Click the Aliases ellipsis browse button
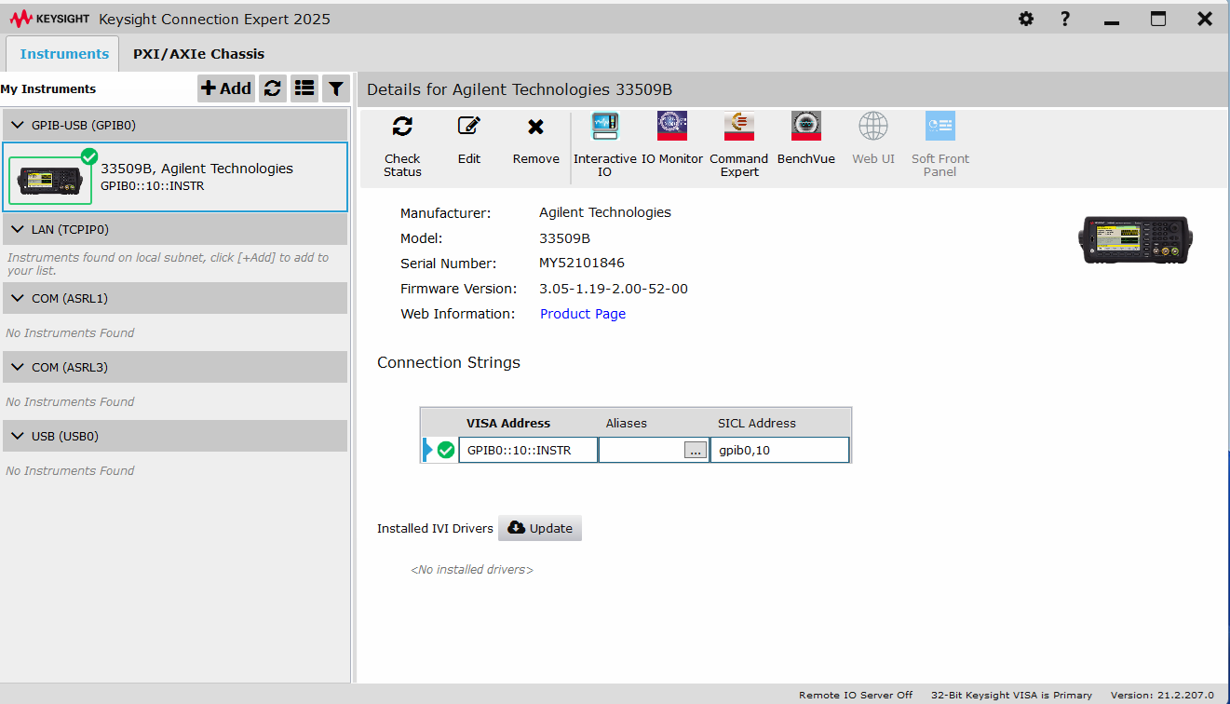The width and height of the screenshot is (1230, 704). (696, 451)
